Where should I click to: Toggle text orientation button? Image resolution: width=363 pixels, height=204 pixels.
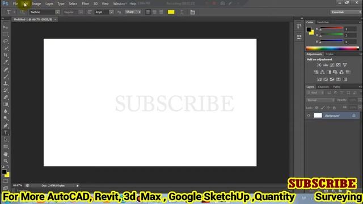pos(22,12)
